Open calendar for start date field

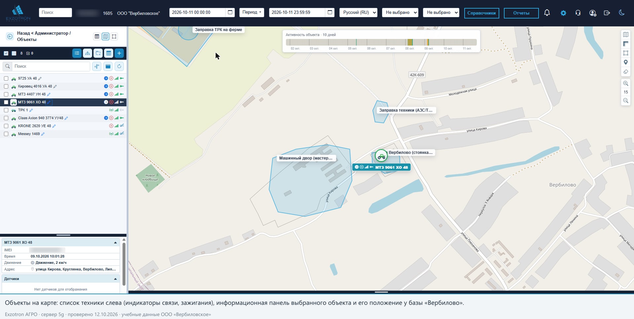(230, 13)
